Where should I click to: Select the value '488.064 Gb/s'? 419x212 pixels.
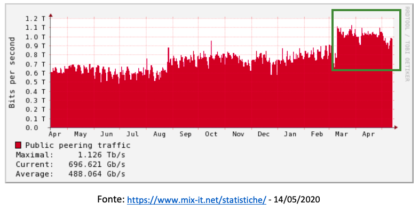click(x=97, y=174)
